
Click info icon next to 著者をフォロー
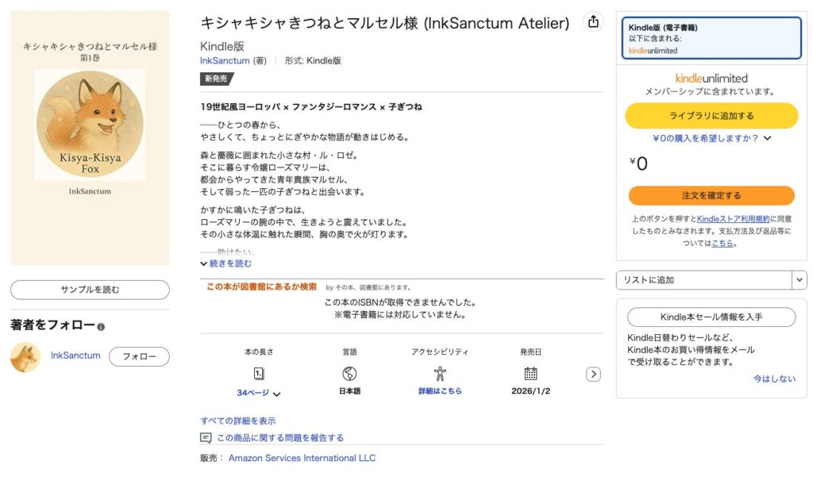tap(102, 326)
